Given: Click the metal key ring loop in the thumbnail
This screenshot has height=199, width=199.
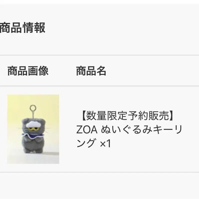Looking at the screenshot, I should point(33,108).
